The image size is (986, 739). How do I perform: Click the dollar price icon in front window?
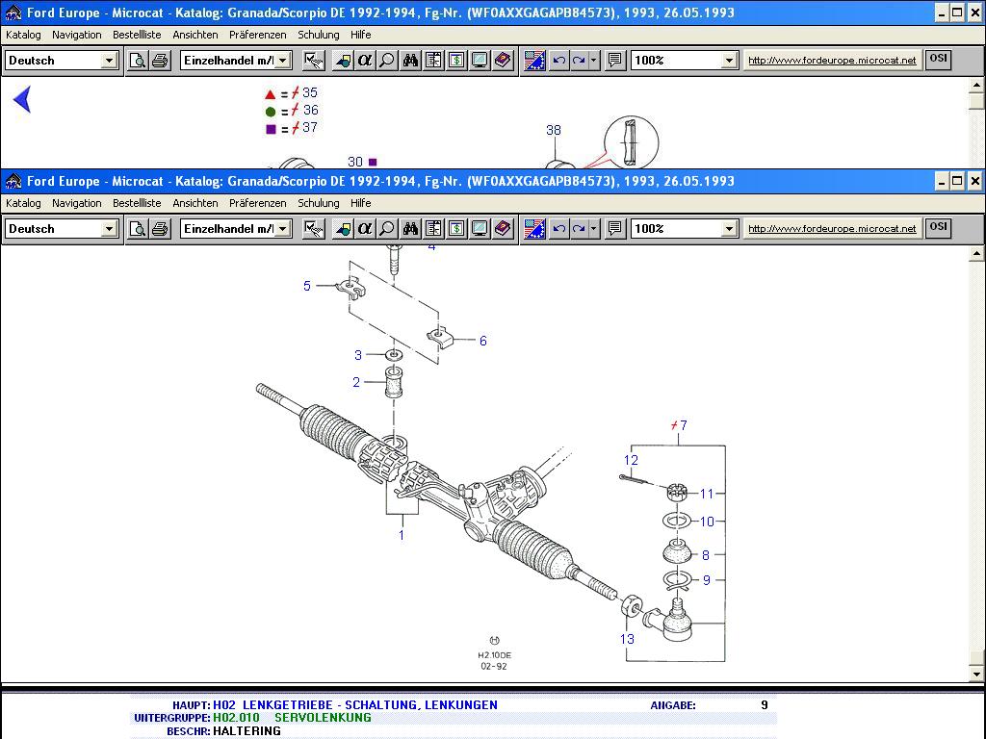[x=456, y=229]
